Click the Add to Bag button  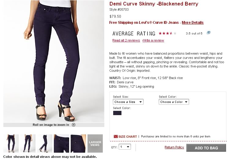pos(206,148)
